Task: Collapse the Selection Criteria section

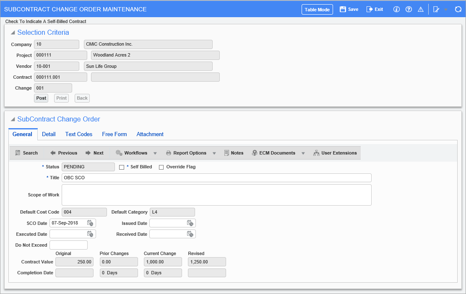Action: pos(13,33)
